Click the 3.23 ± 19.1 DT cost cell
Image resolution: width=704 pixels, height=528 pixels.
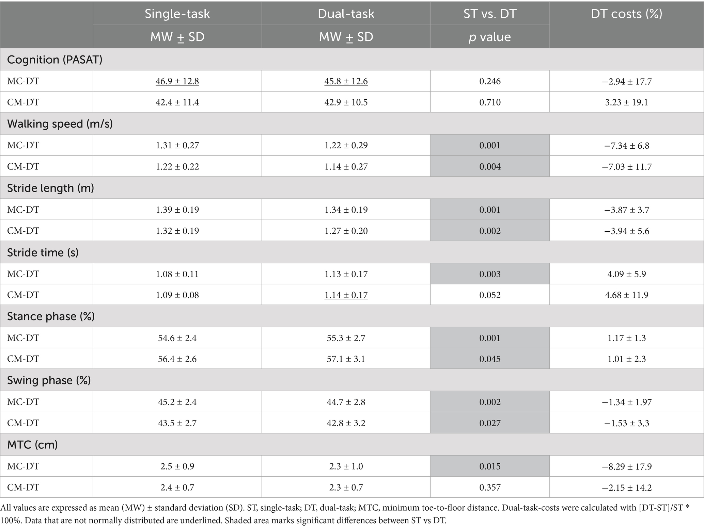(626, 102)
